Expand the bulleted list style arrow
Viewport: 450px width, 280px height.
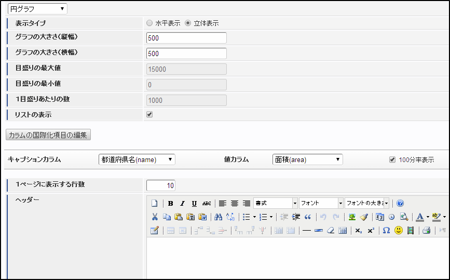[x=254, y=217]
